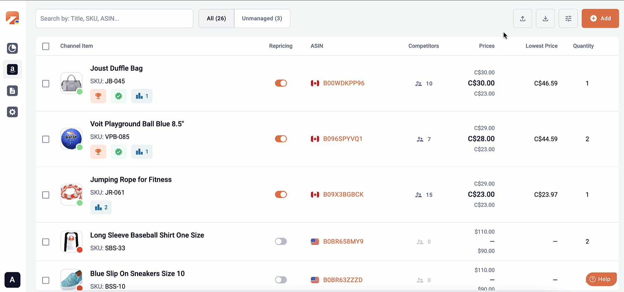624x292 pixels.
Task: Click the download icon button
Action: [x=545, y=18]
